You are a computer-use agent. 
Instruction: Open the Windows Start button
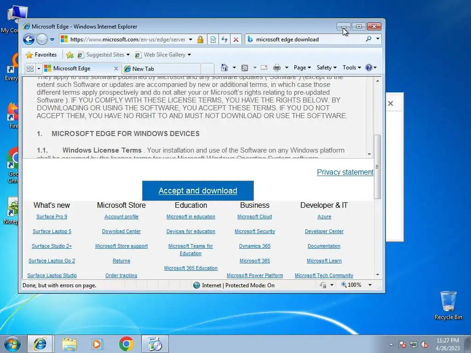[12, 344]
